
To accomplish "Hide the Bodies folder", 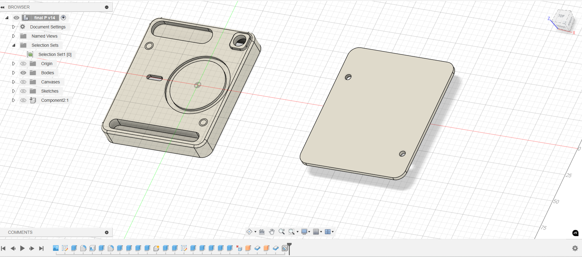I will [x=23, y=73].
